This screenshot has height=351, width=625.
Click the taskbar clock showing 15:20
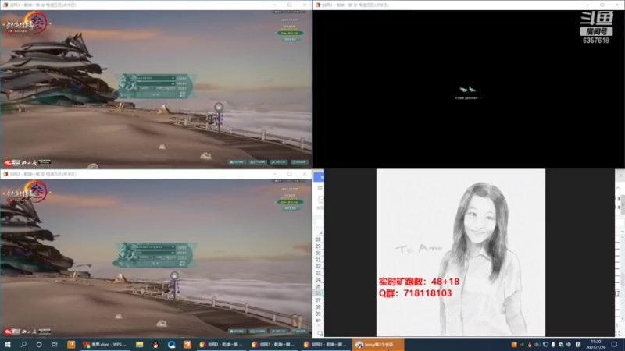click(596, 344)
